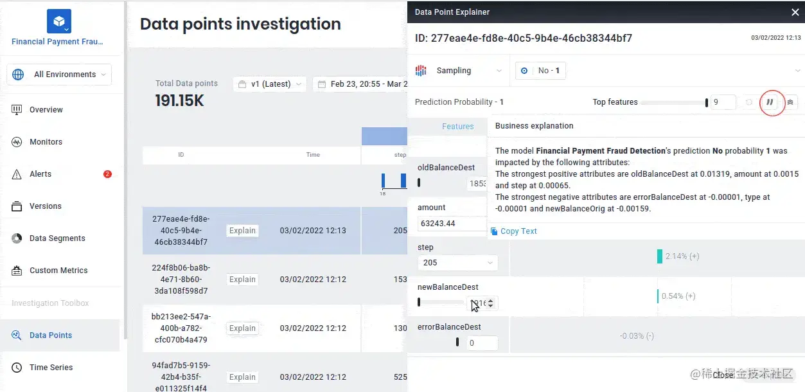Image resolution: width=805 pixels, height=392 pixels.
Task: Open Custom Metrics in sidebar
Action: (x=58, y=271)
